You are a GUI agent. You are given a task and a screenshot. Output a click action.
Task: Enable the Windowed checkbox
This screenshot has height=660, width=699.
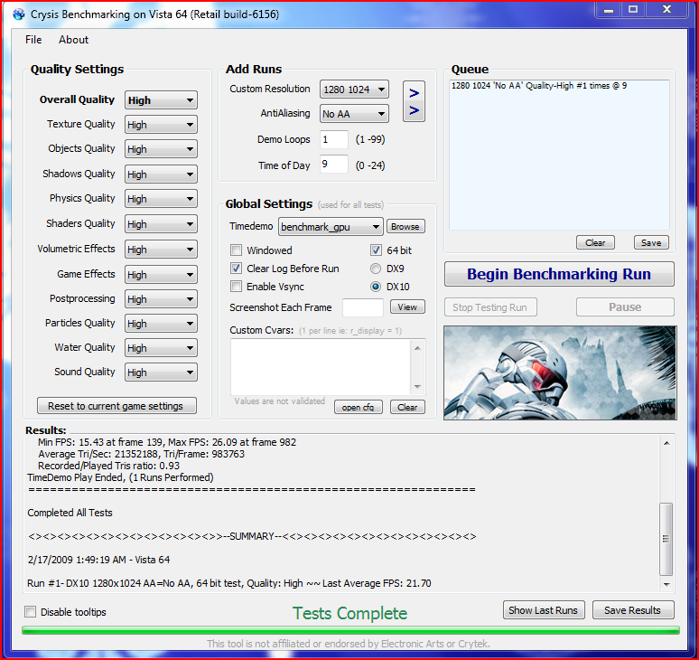tap(236, 250)
